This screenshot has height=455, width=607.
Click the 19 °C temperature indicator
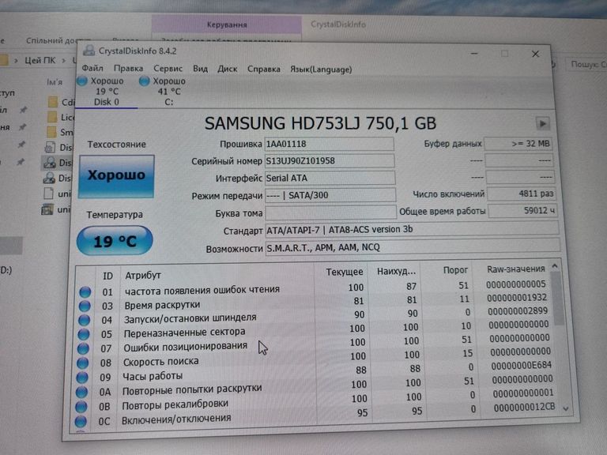115,241
